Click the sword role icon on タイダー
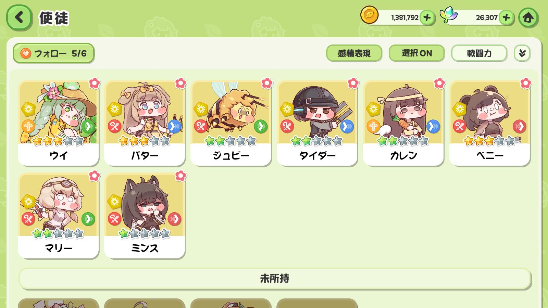 pos(287,127)
